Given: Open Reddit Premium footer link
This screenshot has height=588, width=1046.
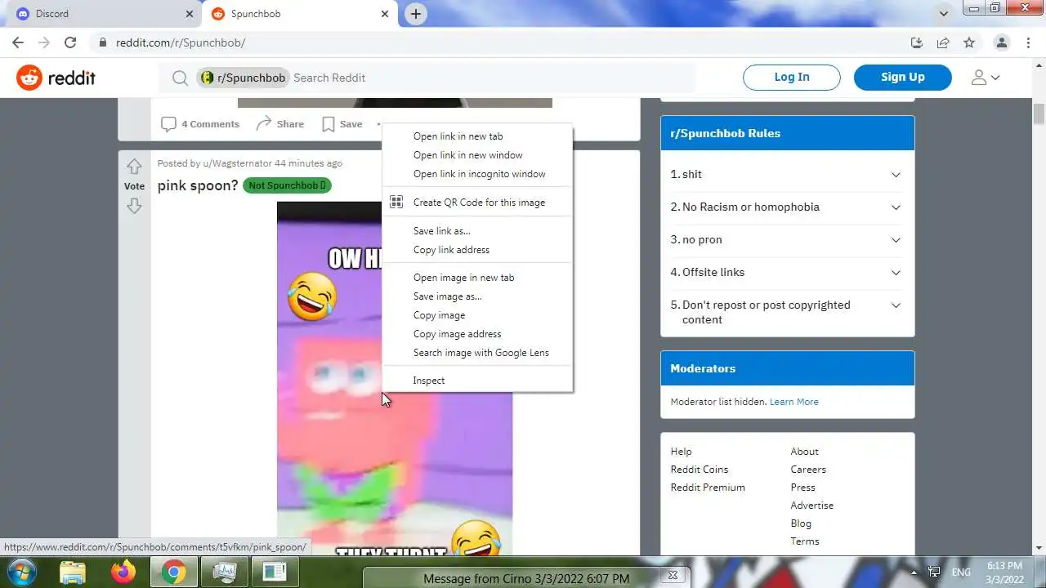Looking at the screenshot, I should pos(708,488).
